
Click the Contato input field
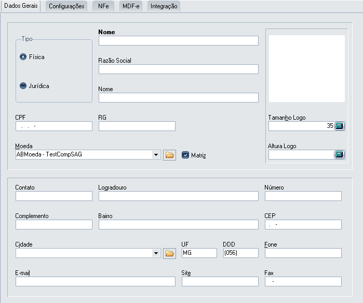pos(54,196)
